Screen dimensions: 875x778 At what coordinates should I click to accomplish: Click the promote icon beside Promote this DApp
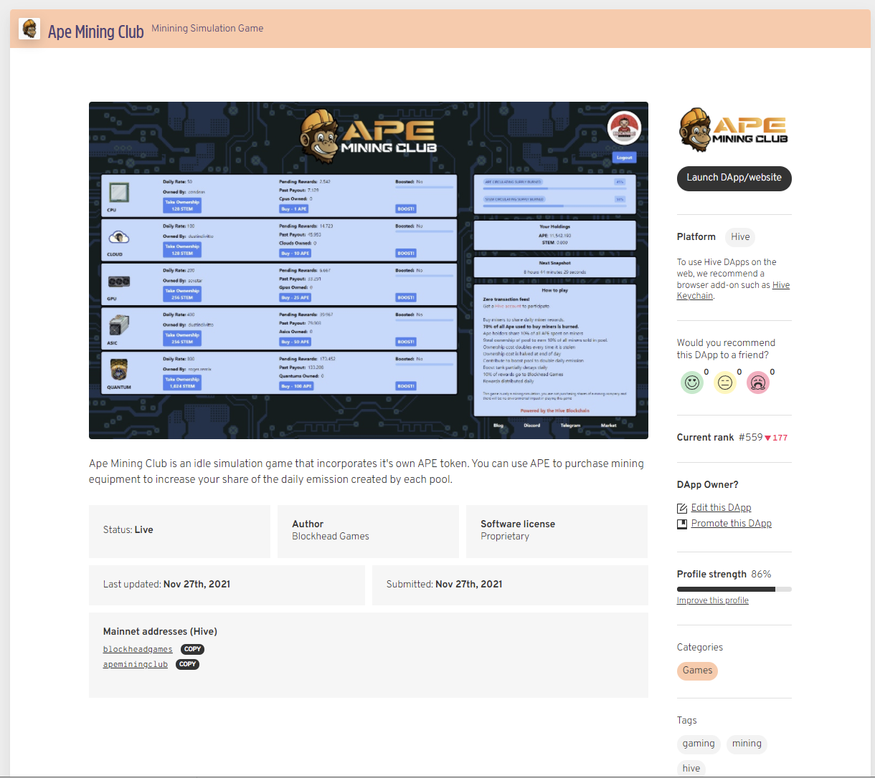click(x=682, y=524)
